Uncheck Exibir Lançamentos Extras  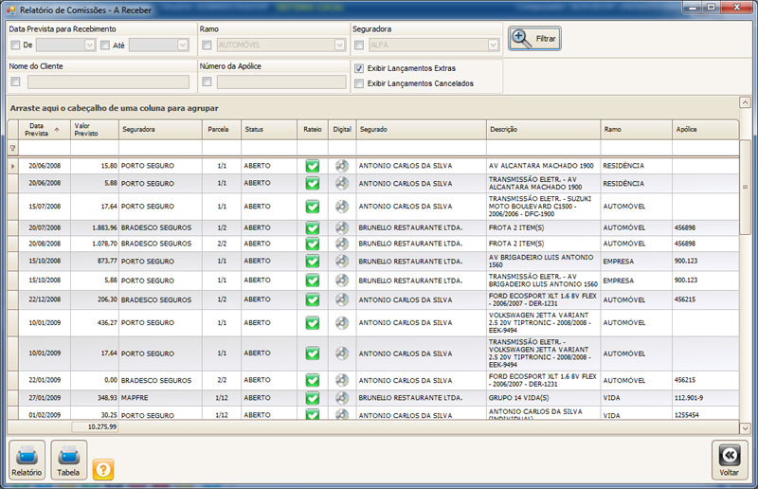coord(359,68)
